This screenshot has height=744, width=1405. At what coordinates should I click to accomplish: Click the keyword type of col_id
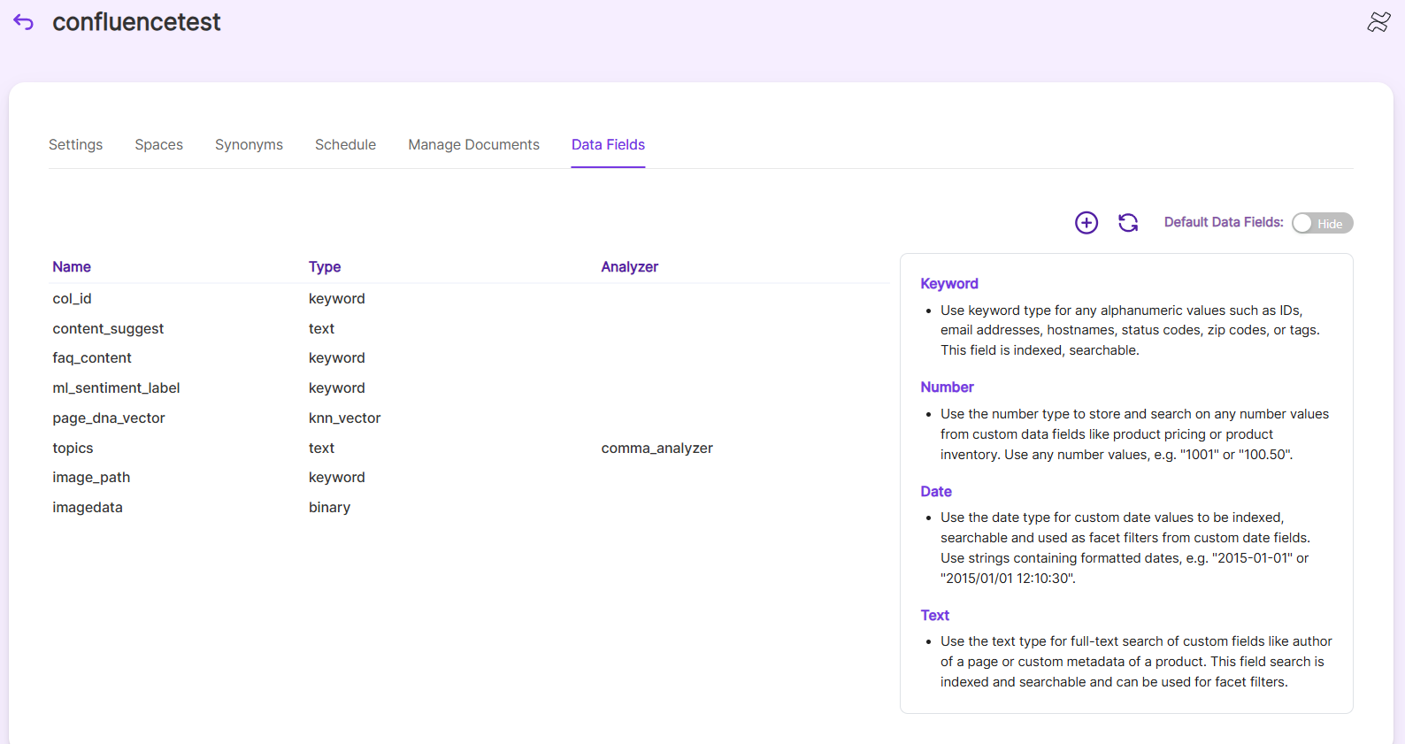336,299
